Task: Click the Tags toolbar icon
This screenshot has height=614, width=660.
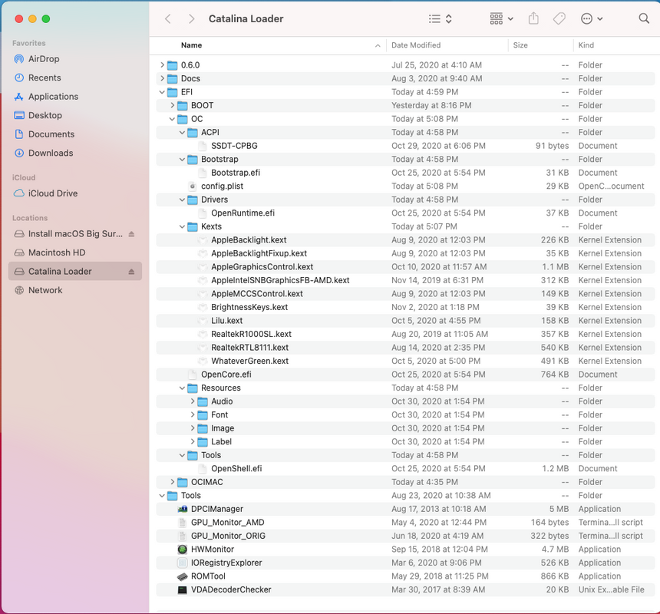Action: [559, 18]
